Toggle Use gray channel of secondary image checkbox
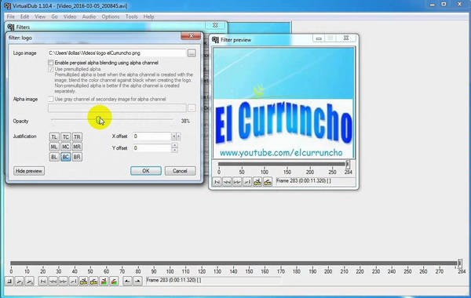This screenshot has height=298, width=471. (x=51, y=99)
